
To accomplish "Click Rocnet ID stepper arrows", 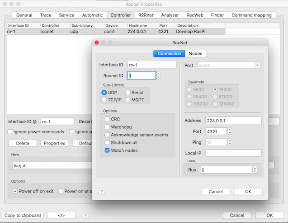I will (x=158, y=76).
